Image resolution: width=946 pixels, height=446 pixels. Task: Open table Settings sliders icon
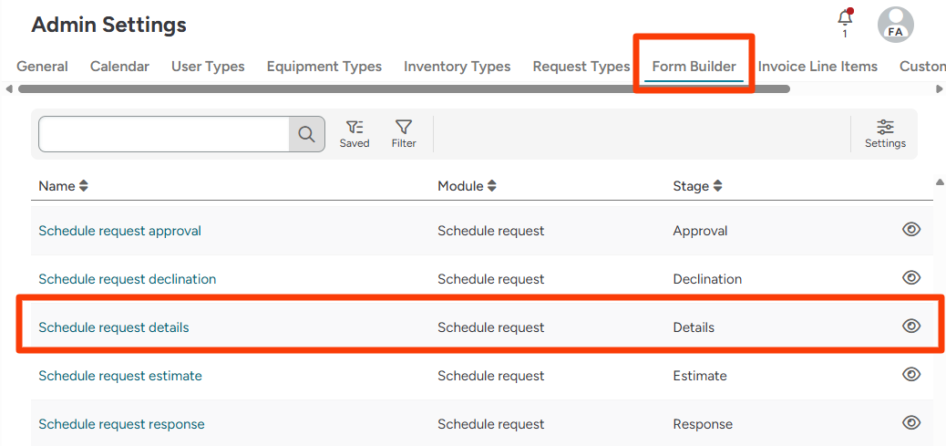[x=885, y=133]
